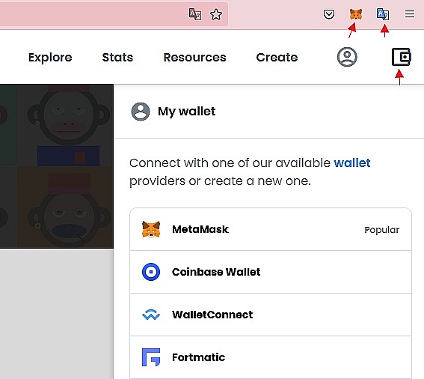Open the MetaMask extension in browser toolbar
This screenshot has width=424, height=379.
click(356, 14)
